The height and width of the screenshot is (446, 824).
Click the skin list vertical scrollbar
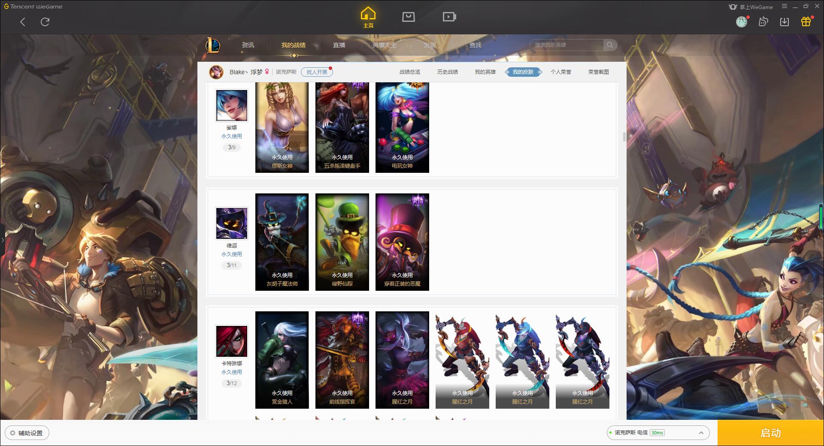coord(624,137)
